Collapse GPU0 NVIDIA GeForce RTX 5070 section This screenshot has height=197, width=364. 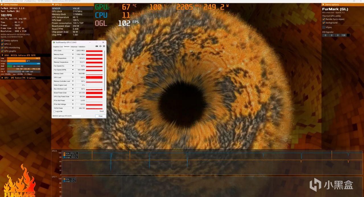2,55
